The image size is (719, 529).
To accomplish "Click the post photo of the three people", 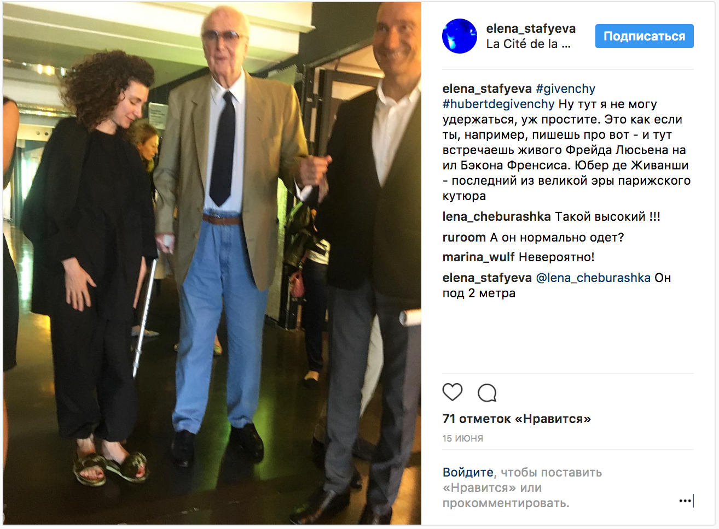I will (212, 263).
